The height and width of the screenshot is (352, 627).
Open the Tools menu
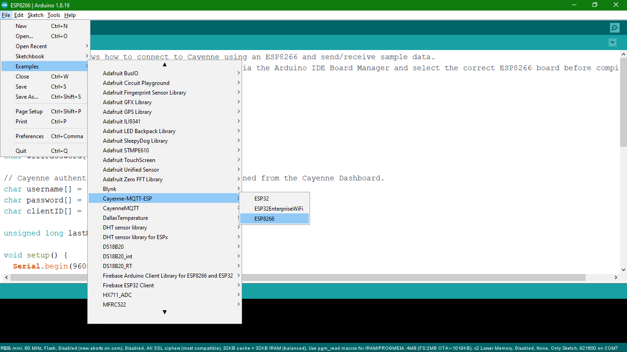tap(54, 15)
